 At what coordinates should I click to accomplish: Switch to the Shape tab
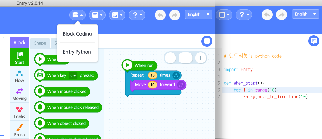40,43
